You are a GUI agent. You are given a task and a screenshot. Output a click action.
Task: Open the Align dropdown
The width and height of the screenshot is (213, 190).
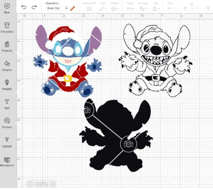click(130, 9)
